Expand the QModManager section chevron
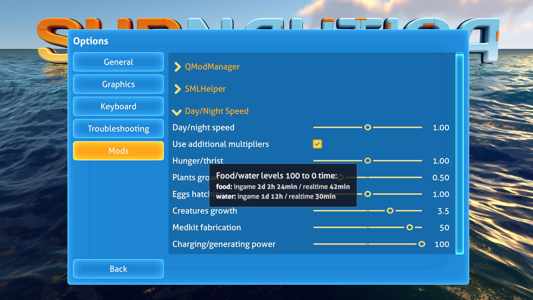 pyautogui.click(x=177, y=67)
